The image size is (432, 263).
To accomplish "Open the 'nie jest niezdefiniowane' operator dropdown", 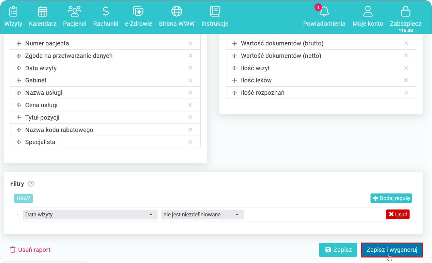I will [203, 215].
